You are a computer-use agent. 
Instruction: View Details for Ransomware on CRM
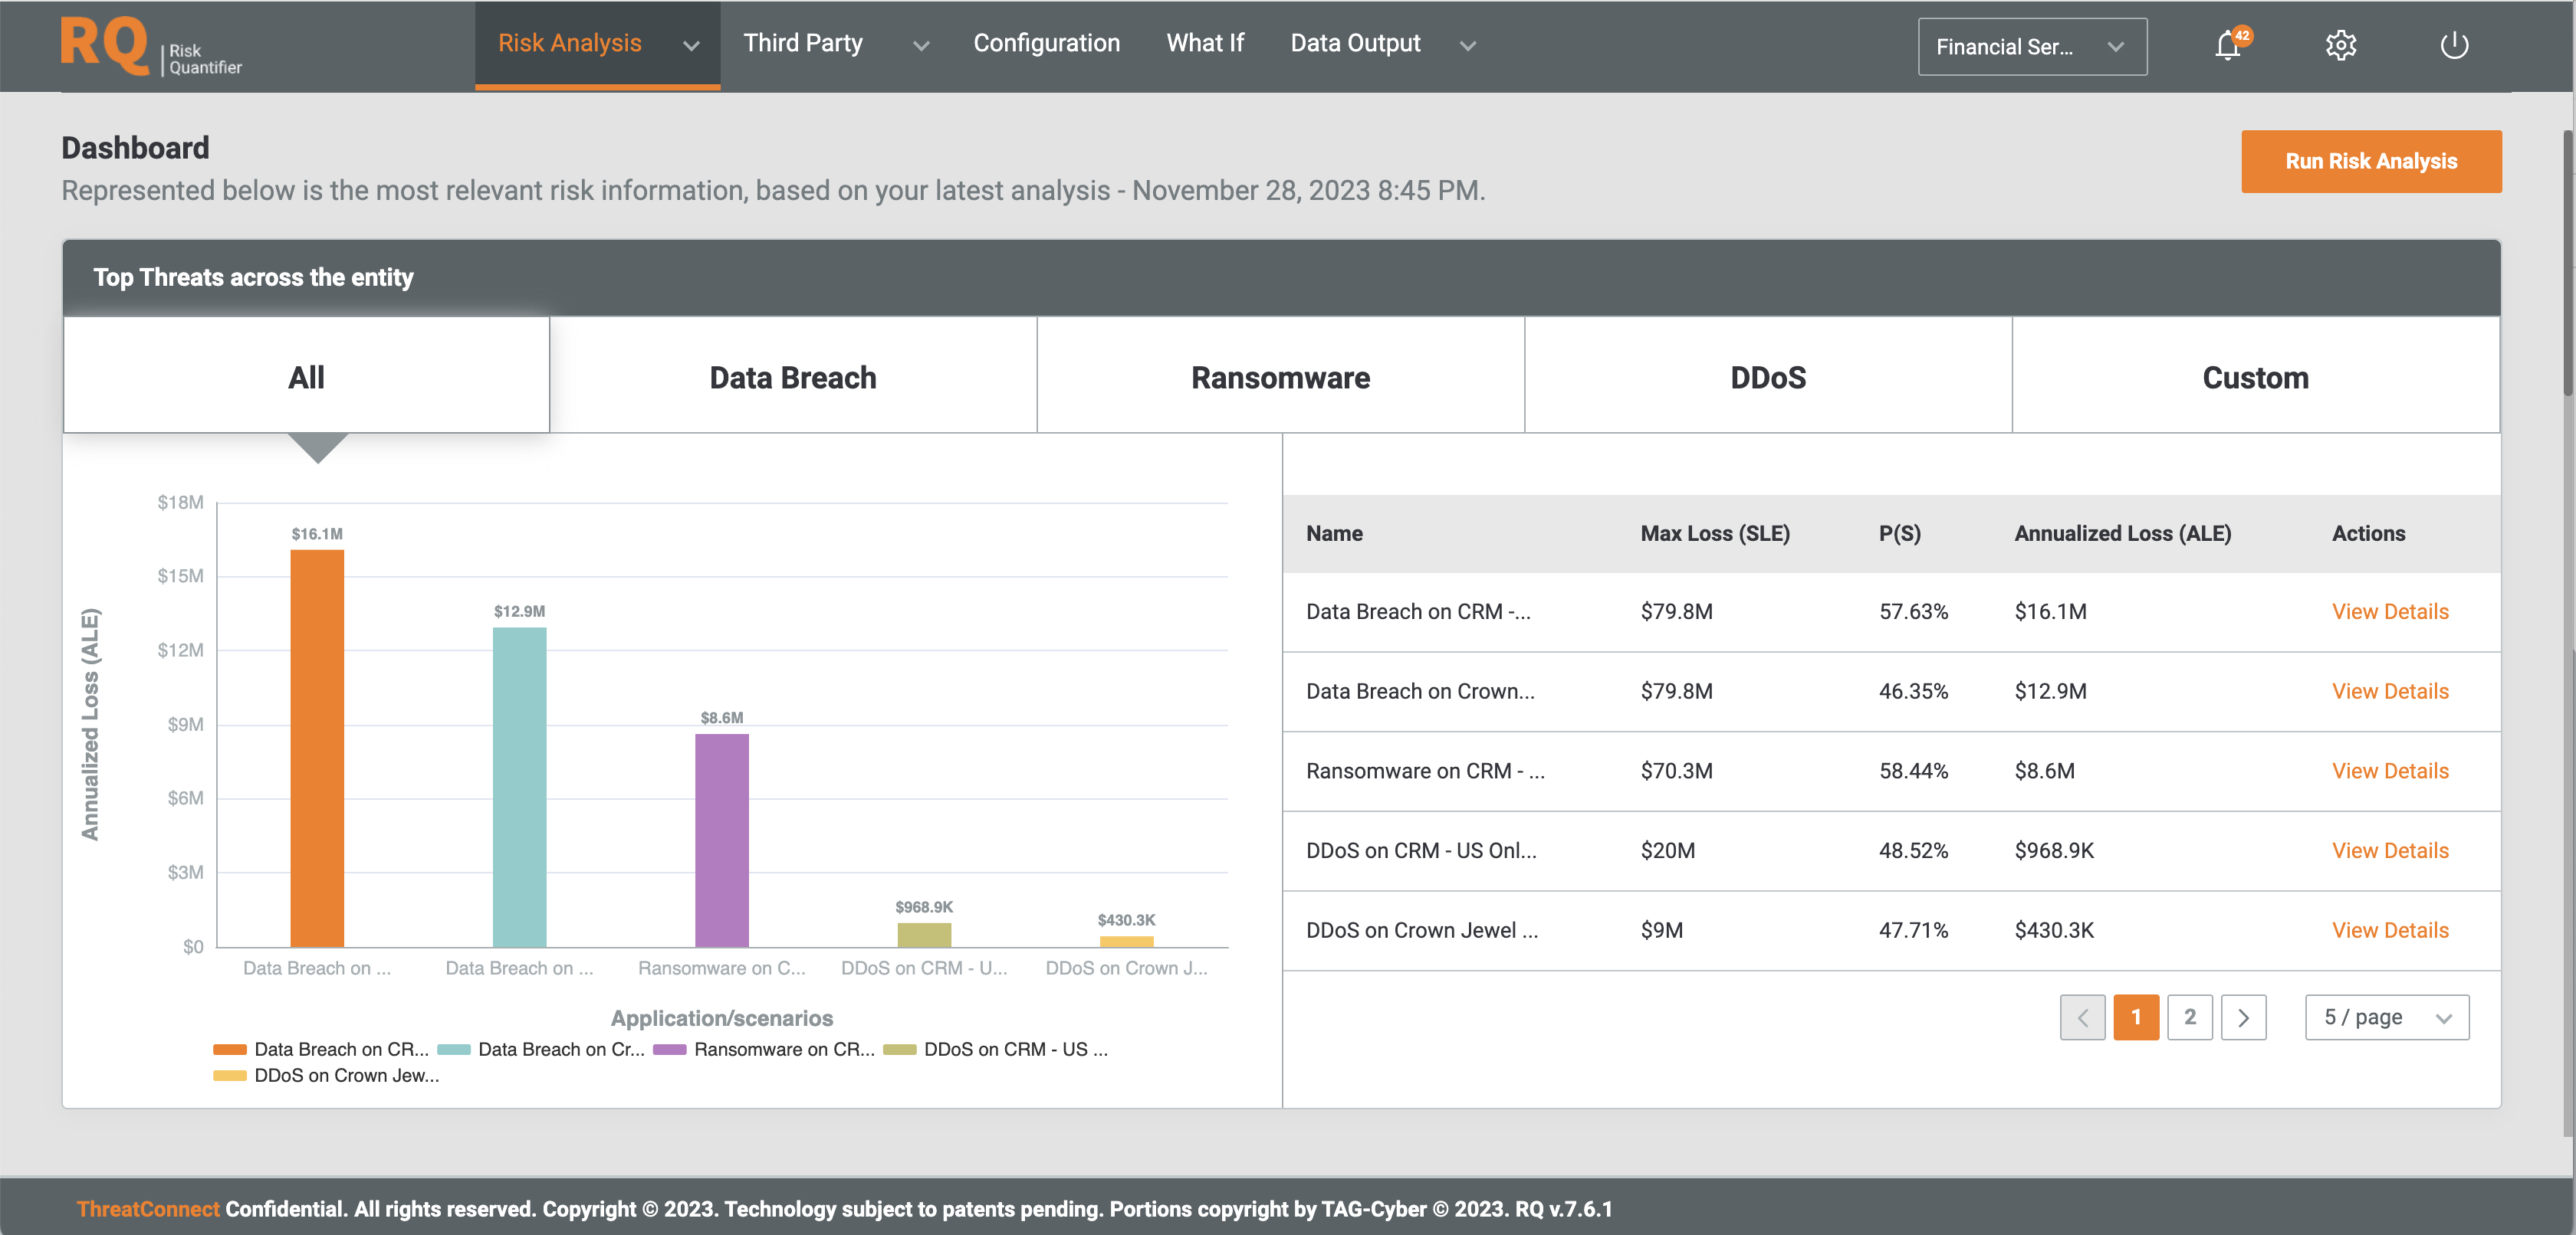pos(2390,771)
